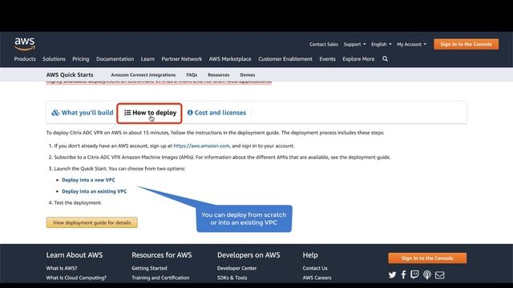This screenshot has width=513, height=288.
Task: Open the search magnifier icon
Action: [x=385, y=58]
